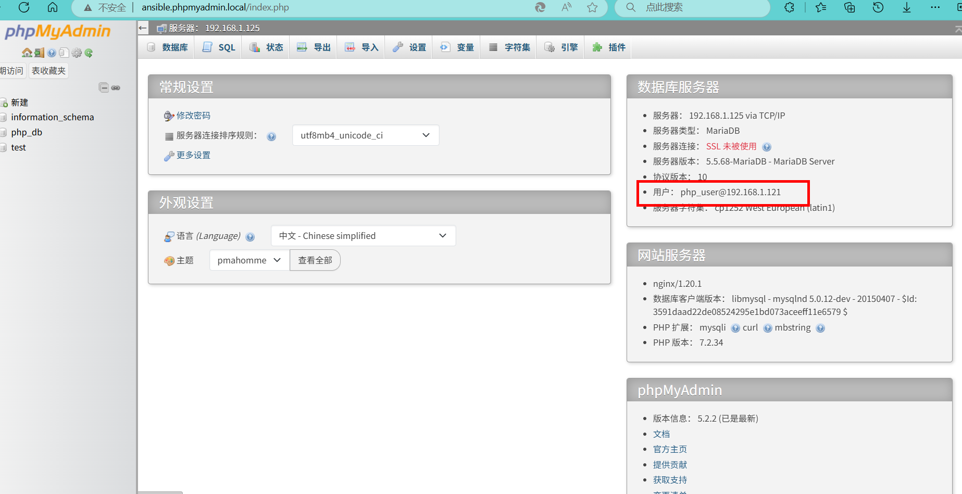Click help icon next to SSL 未被使用
Image resolution: width=962 pixels, height=494 pixels.
[767, 147]
